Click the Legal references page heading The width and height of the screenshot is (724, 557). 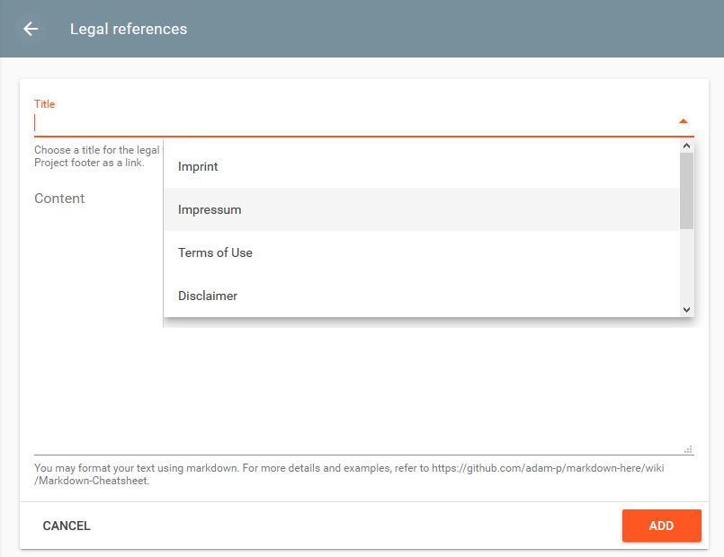coord(129,29)
